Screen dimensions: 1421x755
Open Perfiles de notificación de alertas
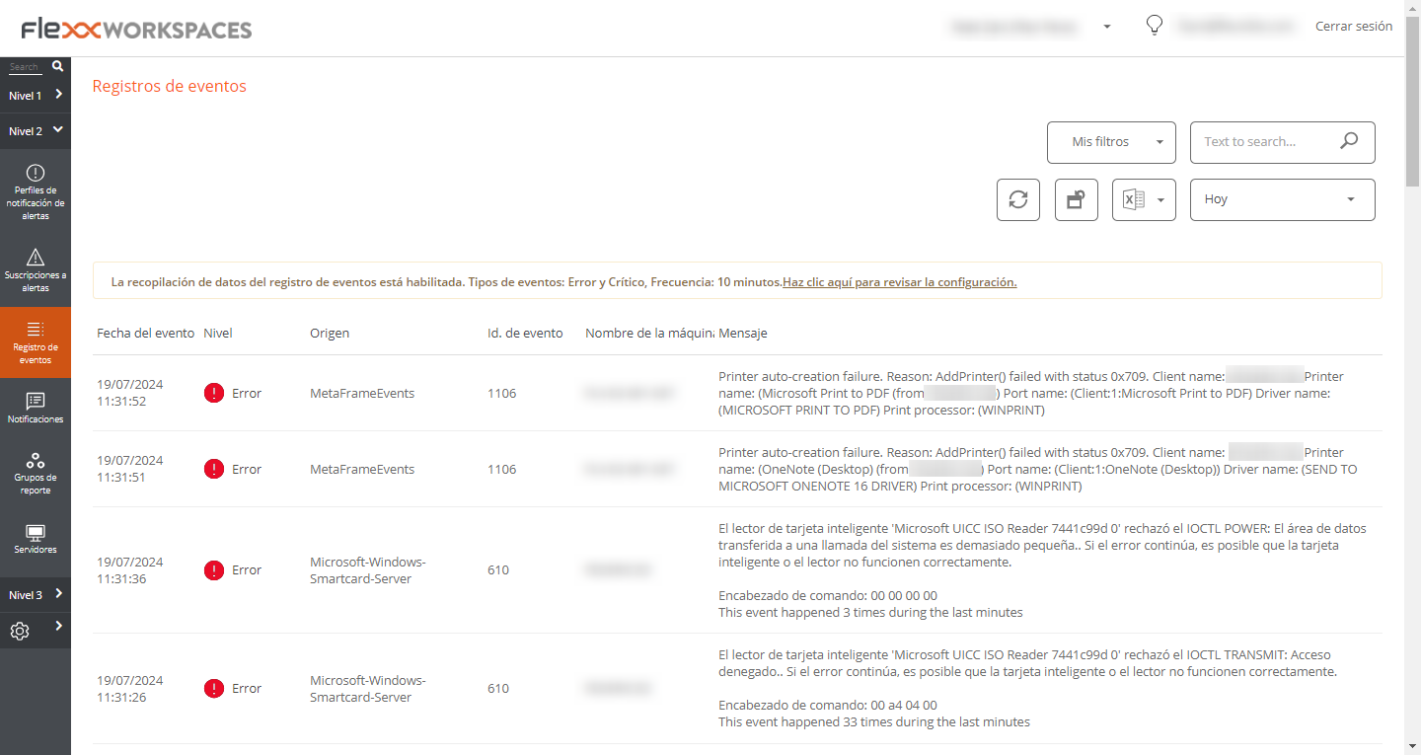click(36, 192)
